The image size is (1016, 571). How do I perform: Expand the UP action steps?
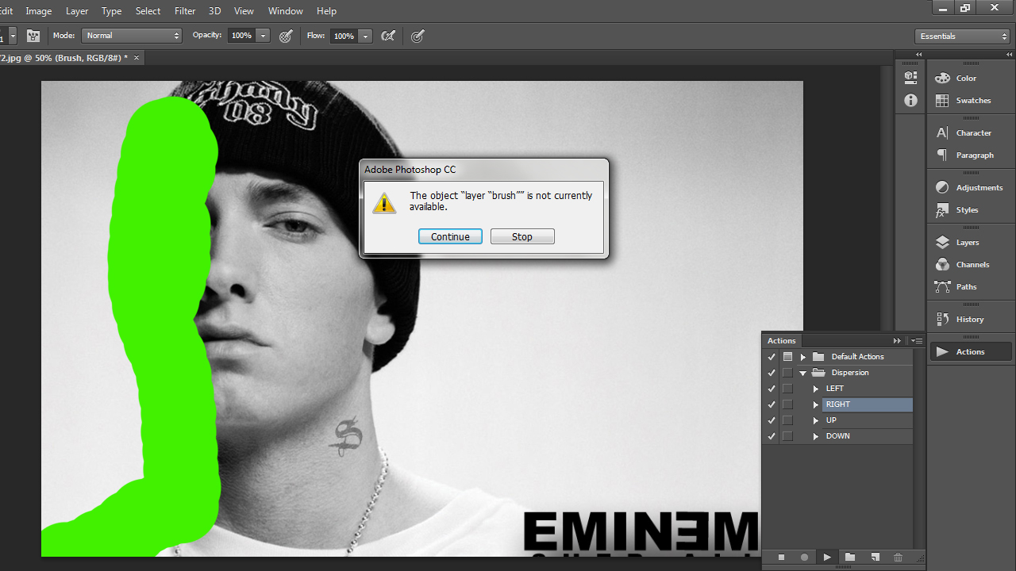click(816, 420)
